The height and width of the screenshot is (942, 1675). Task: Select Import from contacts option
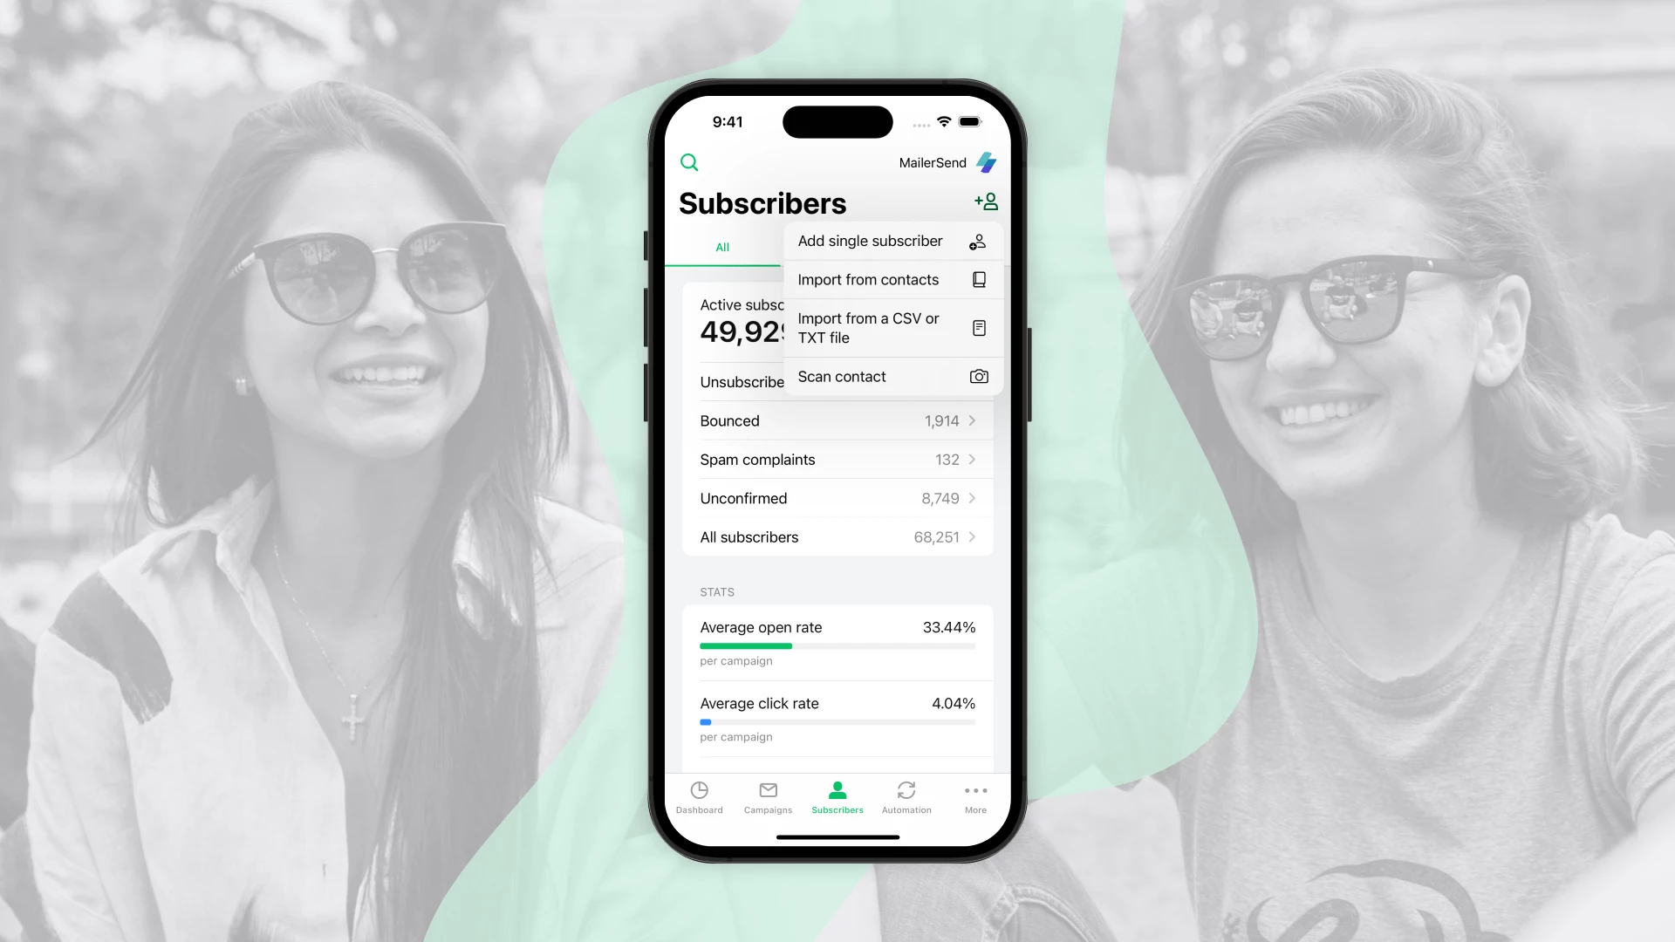pyautogui.click(x=869, y=279)
